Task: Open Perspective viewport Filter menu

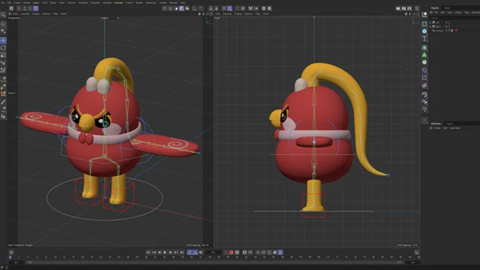Action: (55, 14)
